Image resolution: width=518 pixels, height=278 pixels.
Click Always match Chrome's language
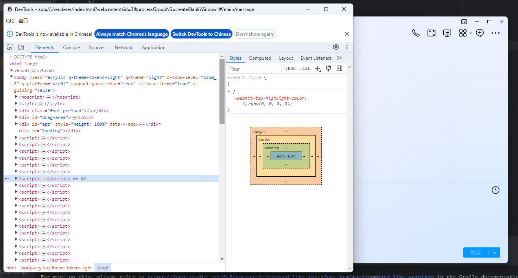tap(132, 34)
